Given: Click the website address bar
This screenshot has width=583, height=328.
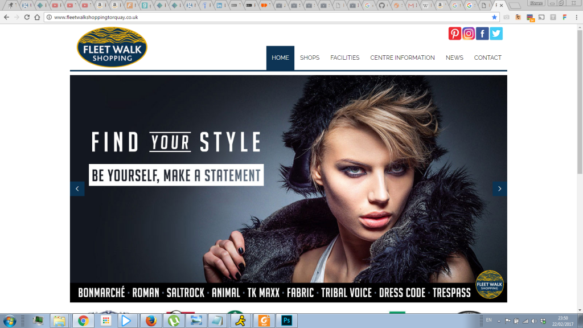Looking at the screenshot, I should (256, 17).
